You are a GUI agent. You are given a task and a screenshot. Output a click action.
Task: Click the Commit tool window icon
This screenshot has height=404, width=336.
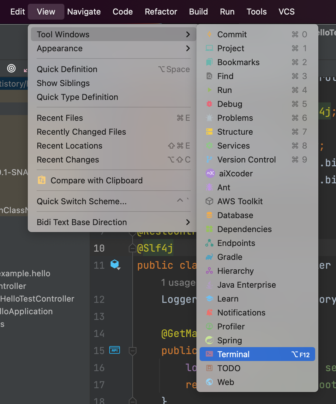point(209,34)
